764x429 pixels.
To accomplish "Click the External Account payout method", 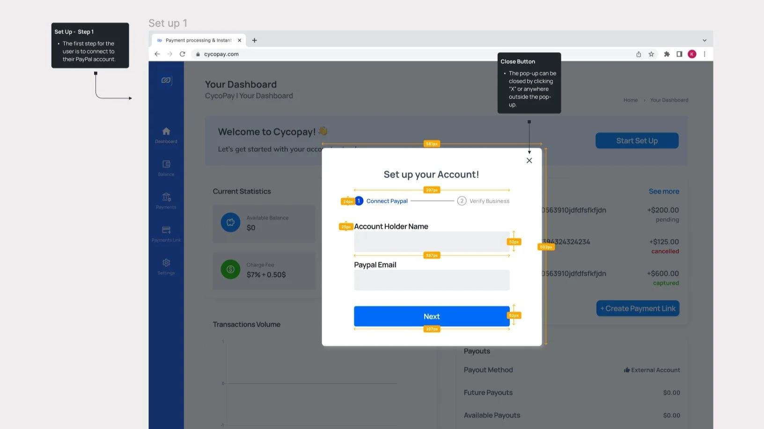I will (652, 370).
